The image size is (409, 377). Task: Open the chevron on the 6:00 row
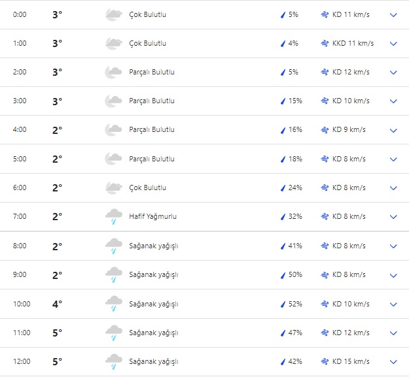[393, 188]
